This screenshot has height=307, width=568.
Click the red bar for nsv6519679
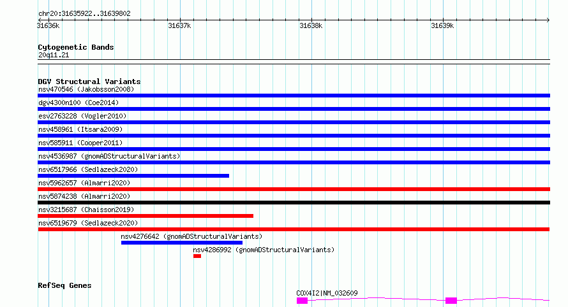[294, 229]
